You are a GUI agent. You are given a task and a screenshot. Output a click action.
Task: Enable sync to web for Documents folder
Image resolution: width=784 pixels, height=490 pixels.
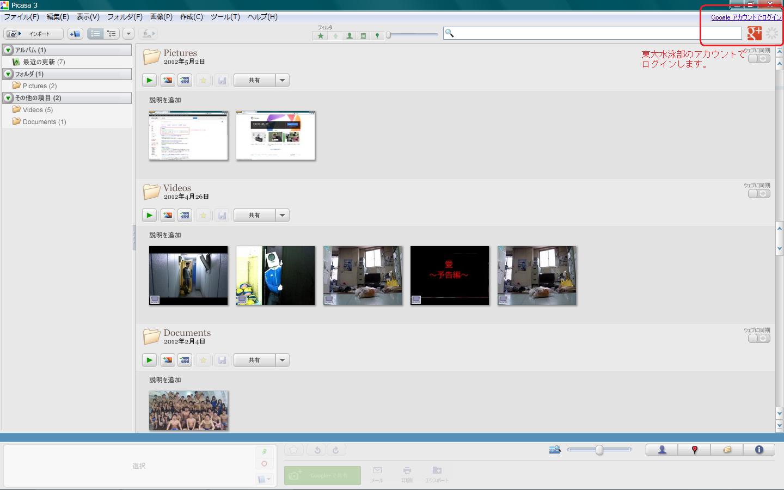[759, 339]
